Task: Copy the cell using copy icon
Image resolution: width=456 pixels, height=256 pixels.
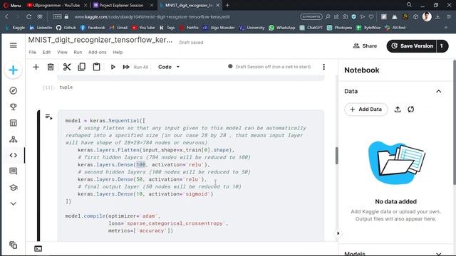Action: point(82,67)
